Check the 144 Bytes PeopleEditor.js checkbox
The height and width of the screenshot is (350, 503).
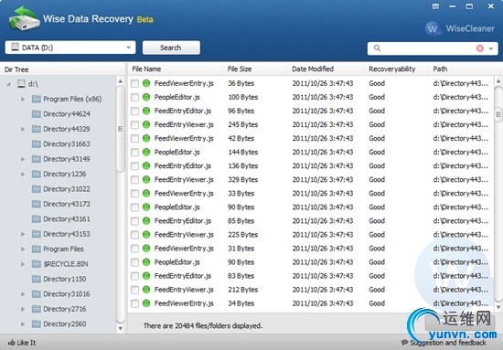[x=134, y=153]
